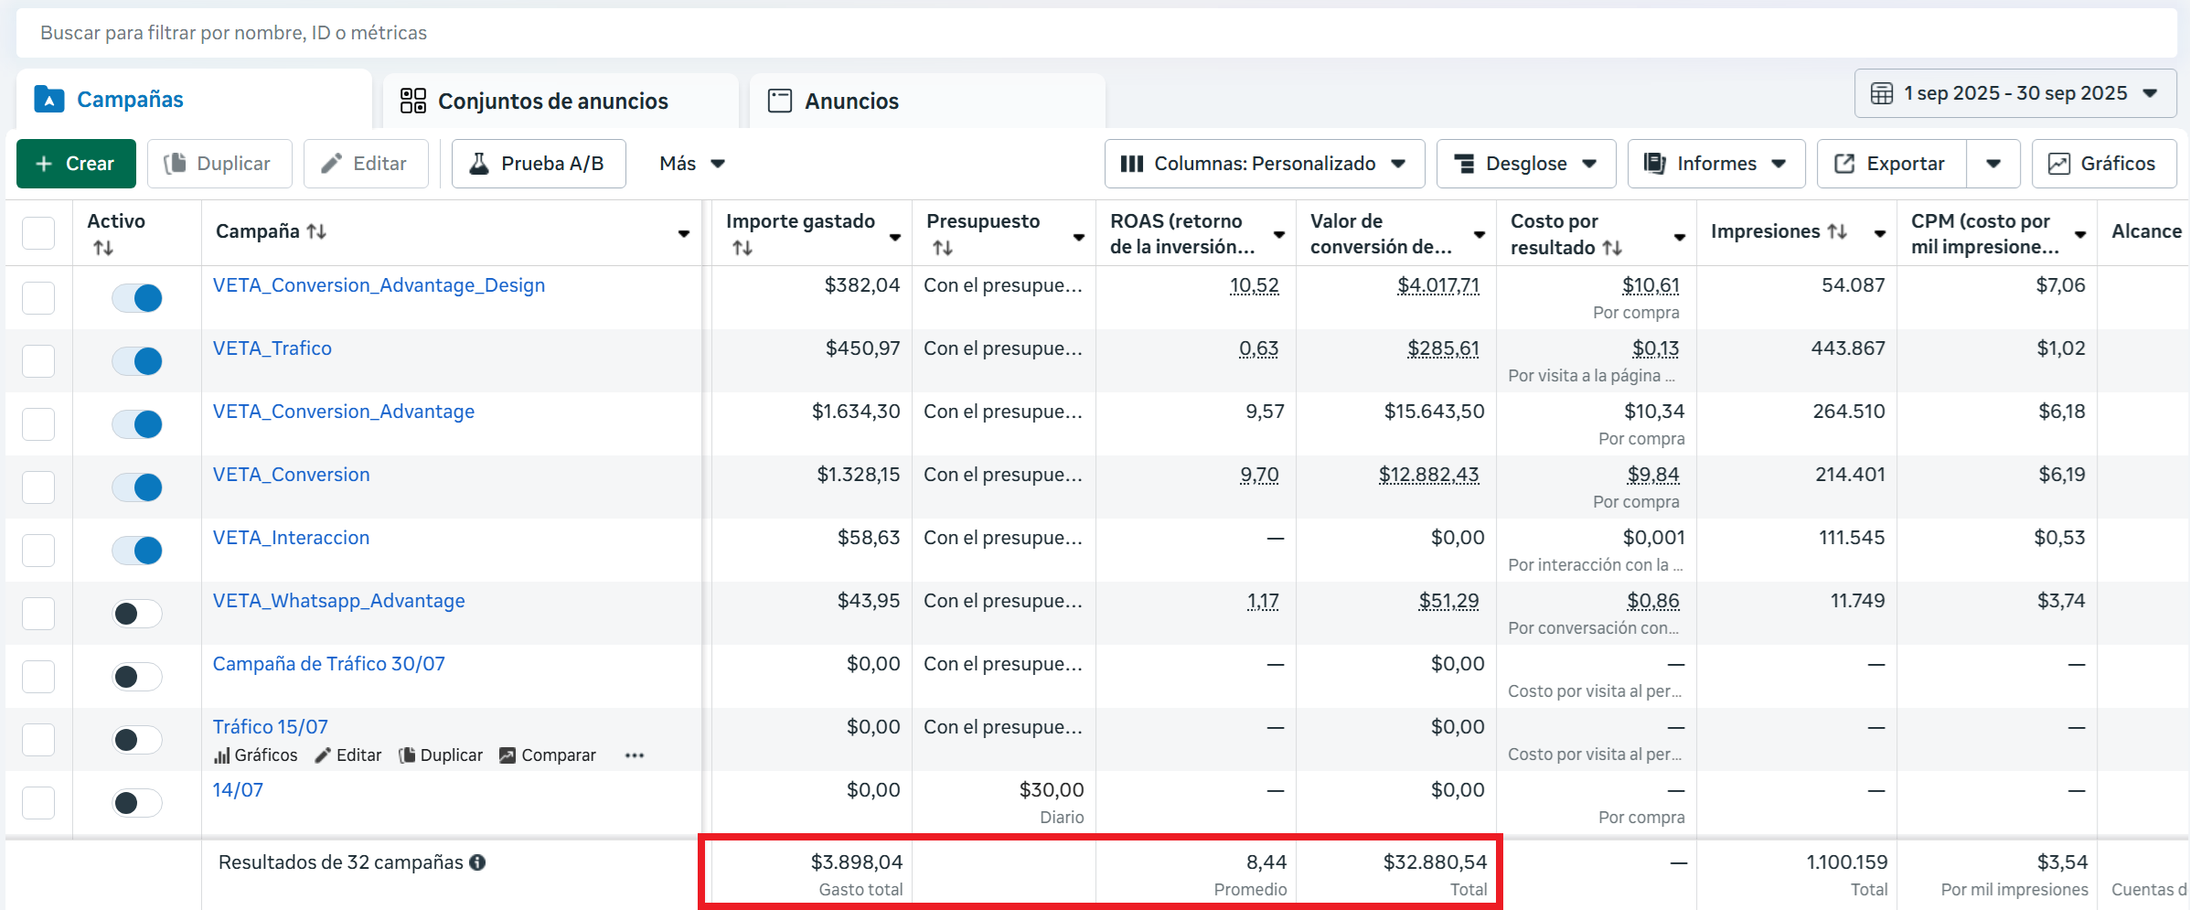Turn off the VETA_Trafico campaign toggle
The height and width of the screenshot is (910, 2190).
137,361
